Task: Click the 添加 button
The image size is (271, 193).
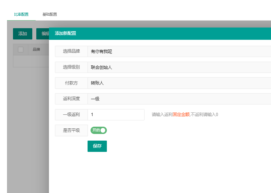Action: 23,34
